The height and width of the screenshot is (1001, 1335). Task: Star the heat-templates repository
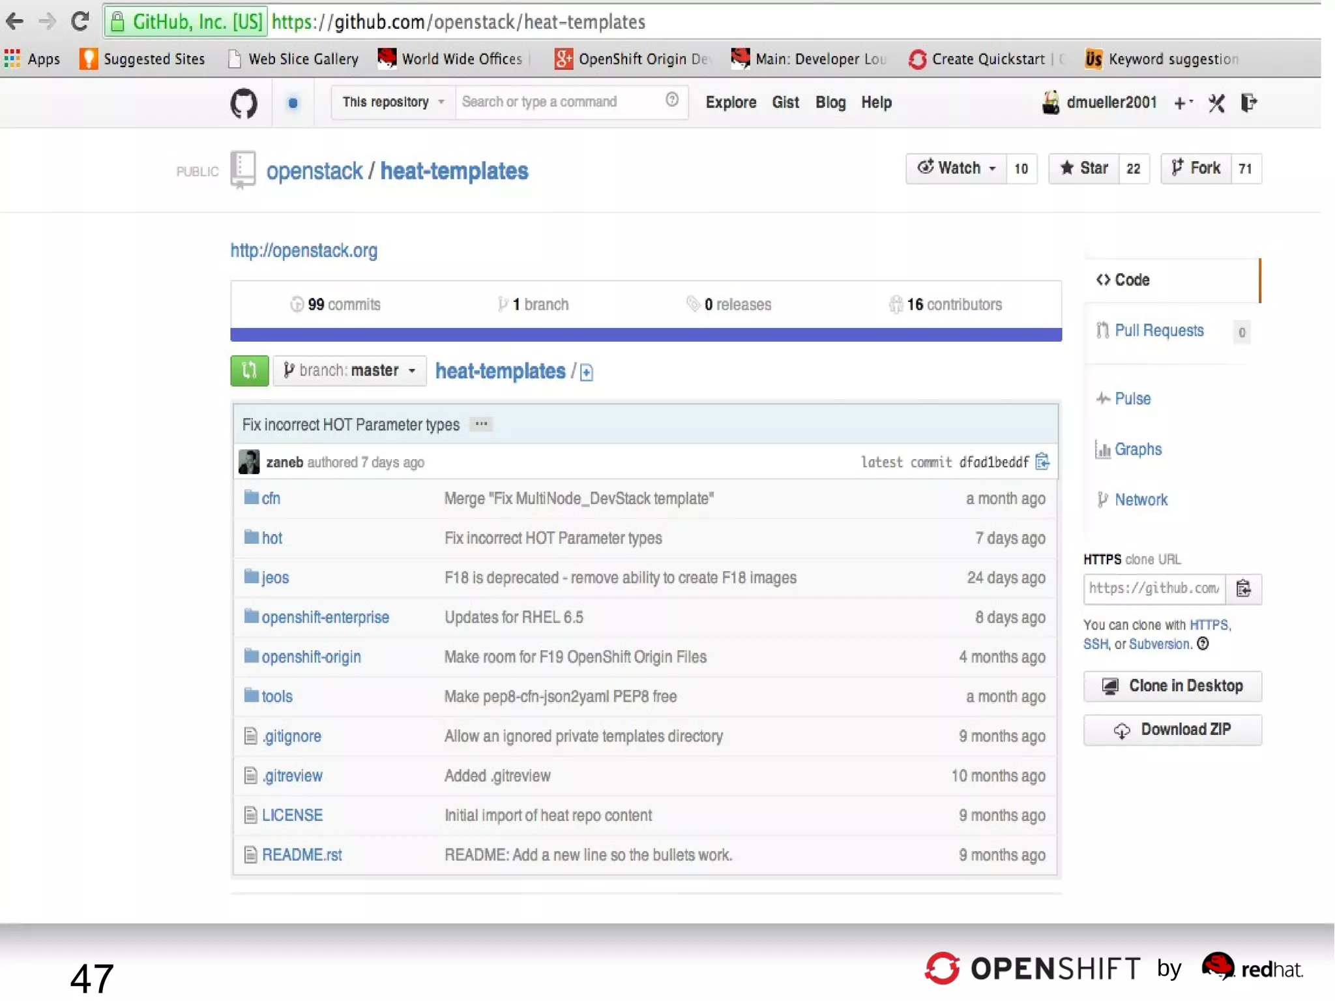(1084, 168)
